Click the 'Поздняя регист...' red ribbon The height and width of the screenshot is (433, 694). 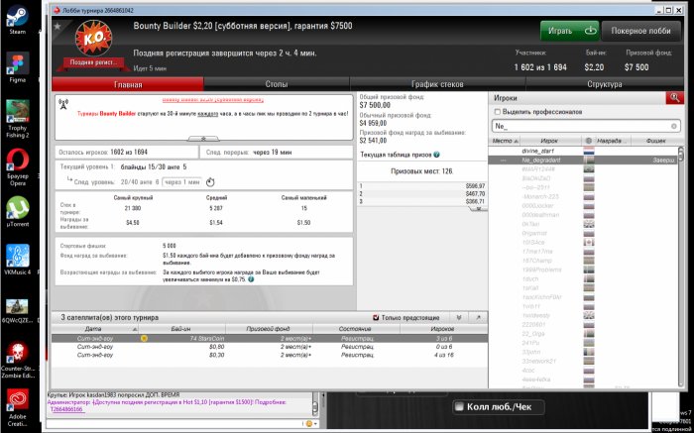(93, 62)
